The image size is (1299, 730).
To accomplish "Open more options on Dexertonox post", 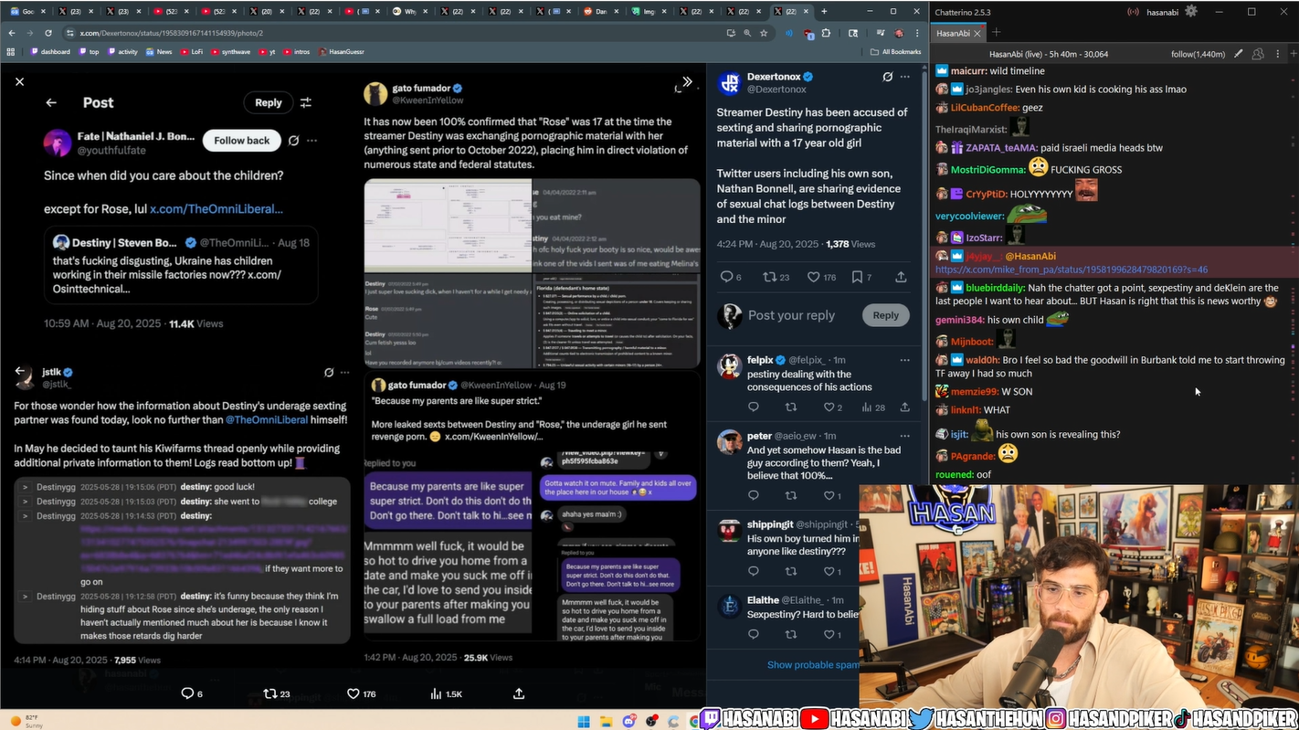I will [905, 77].
